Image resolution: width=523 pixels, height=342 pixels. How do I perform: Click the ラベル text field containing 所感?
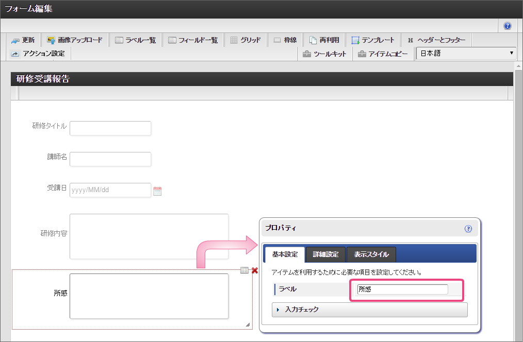402,289
